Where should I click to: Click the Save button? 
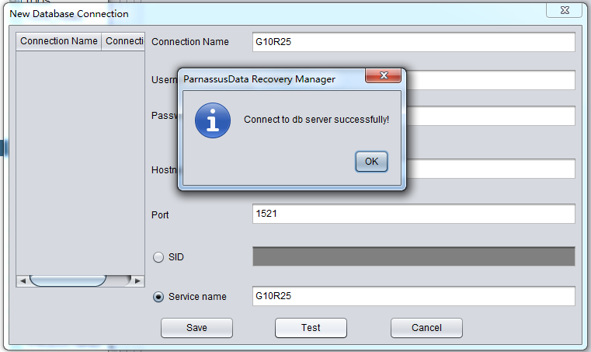(x=196, y=328)
